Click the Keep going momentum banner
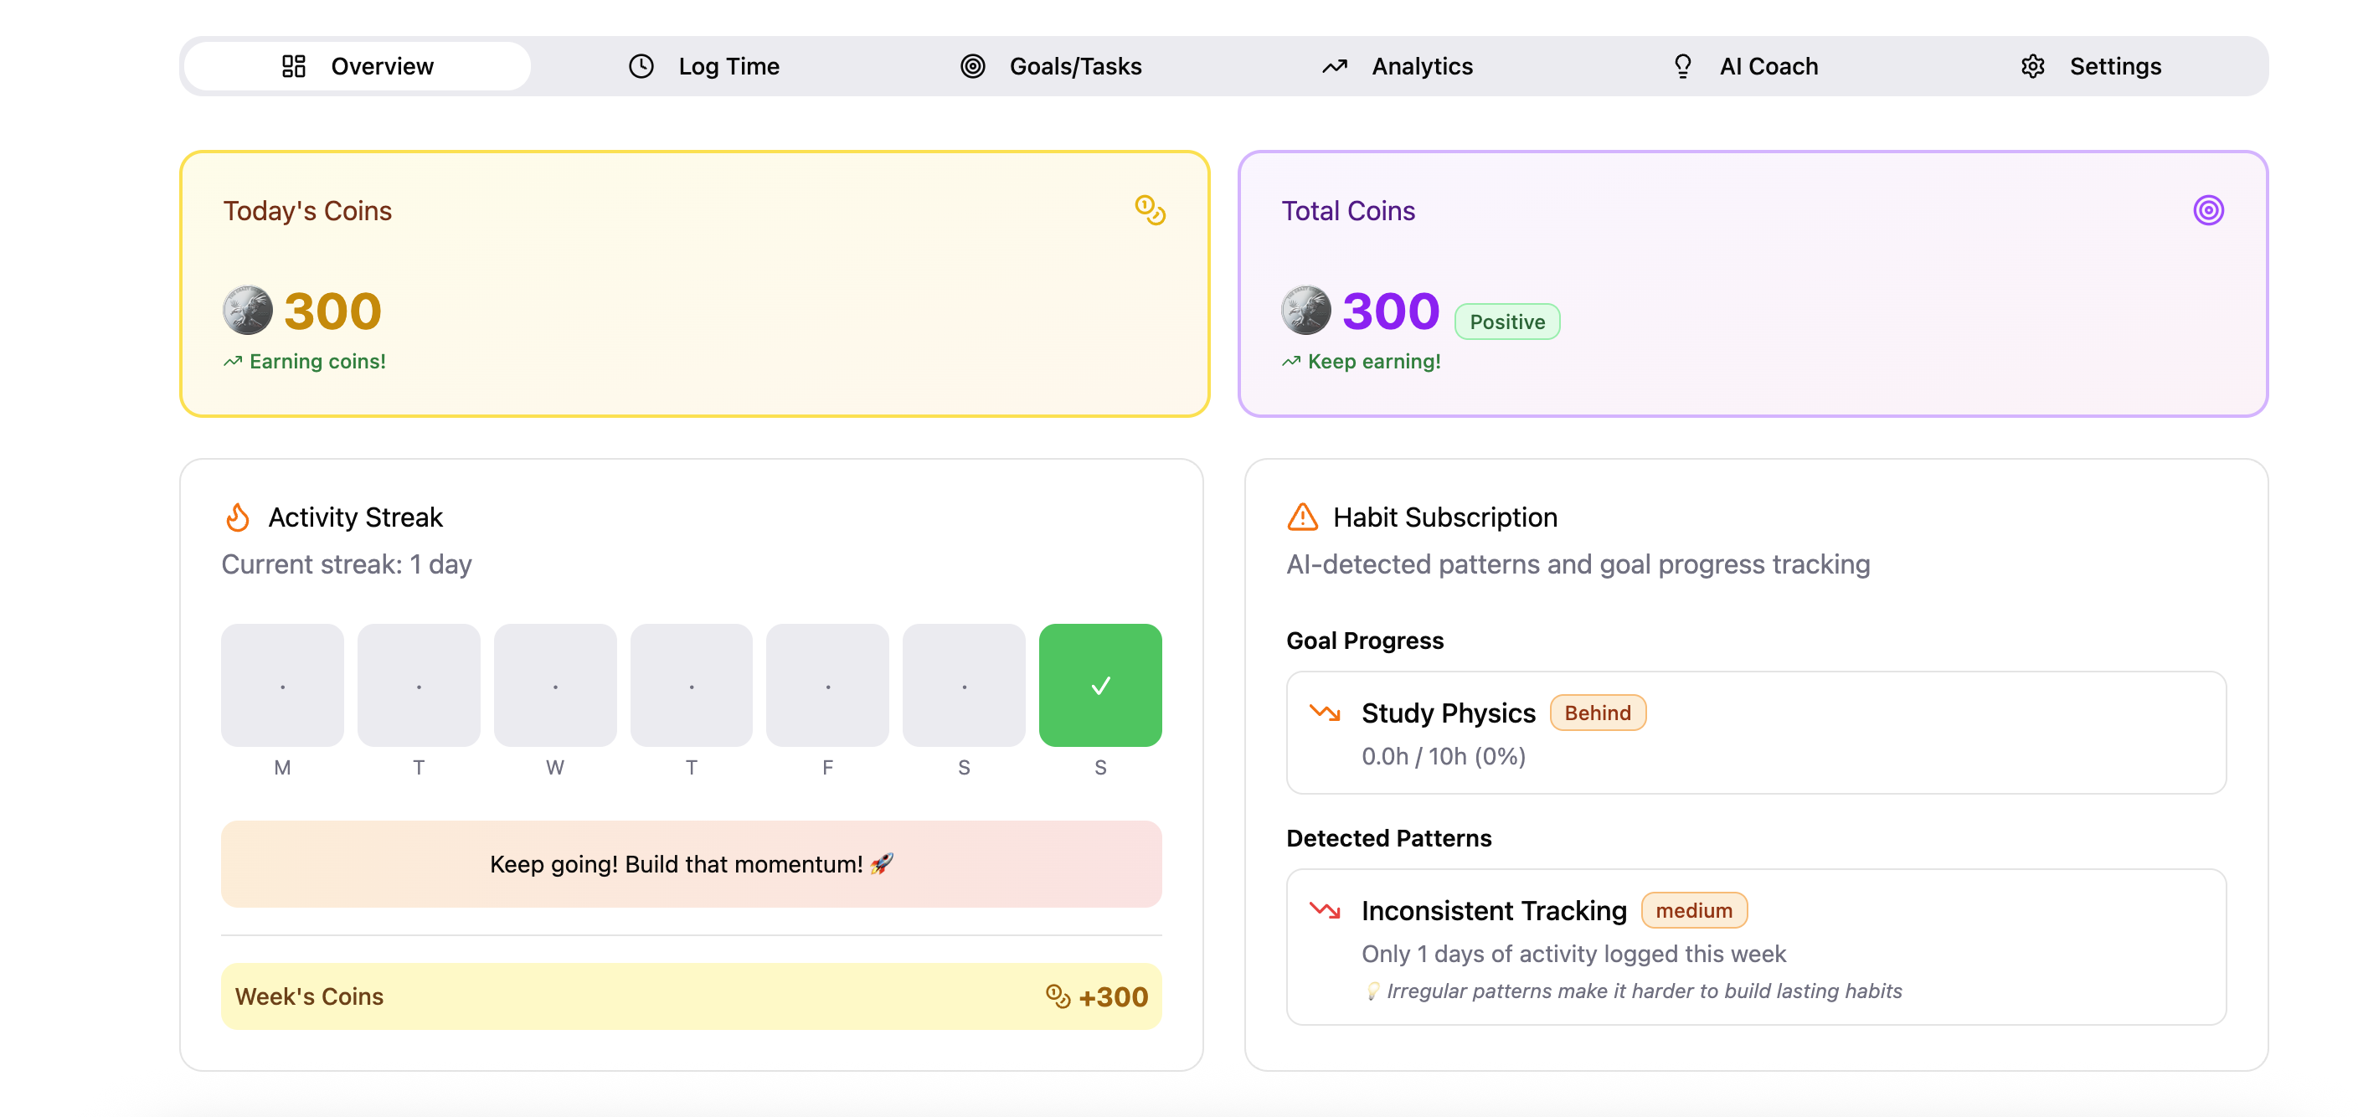This screenshot has height=1117, width=2358. pyautogui.click(x=691, y=863)
